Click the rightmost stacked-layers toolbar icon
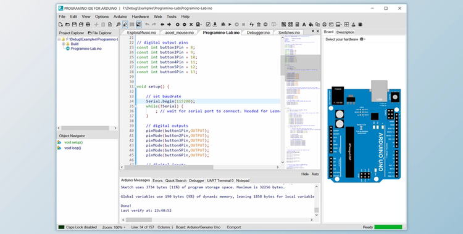Image resolution: width=463 pixels, height=234 pixels. pyautogui.click(x=361, y=25)
